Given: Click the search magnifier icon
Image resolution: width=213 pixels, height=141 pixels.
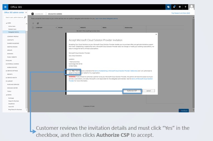Looking at the screenshot, I should point(25,17).
